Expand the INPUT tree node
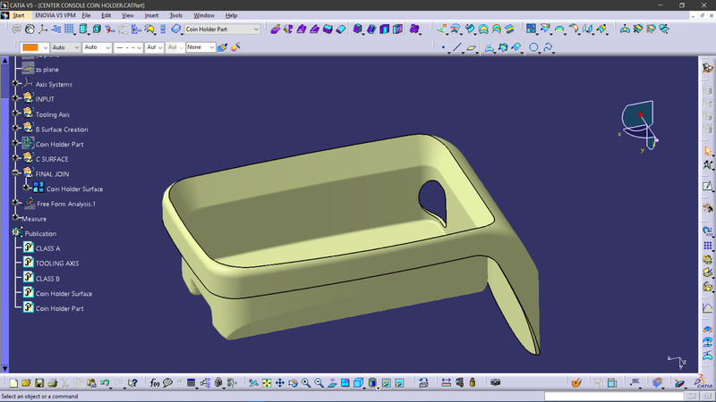716x402 pixels. pyautogui.click(x=15, y=98)
